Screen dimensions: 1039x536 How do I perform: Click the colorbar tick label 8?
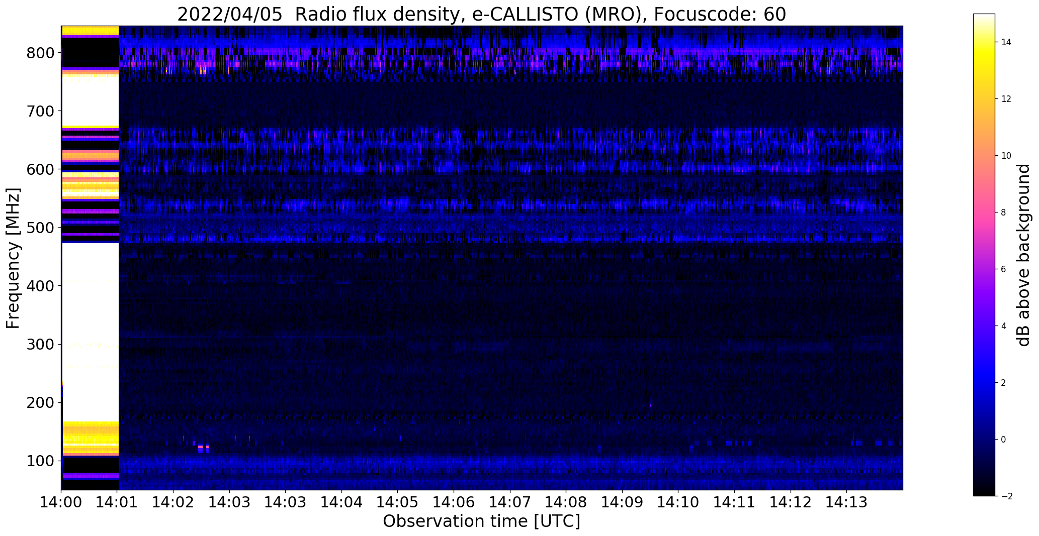[1004, 212]
